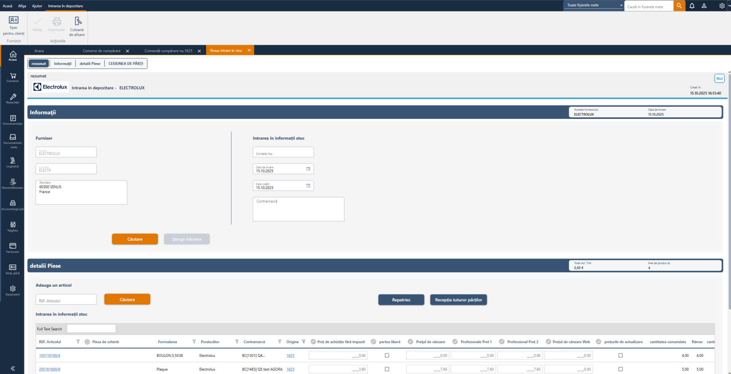731x374 pixels.
Task: Toggle partea liberă checkbox for 295161600/8
Action: click(387, 369)
